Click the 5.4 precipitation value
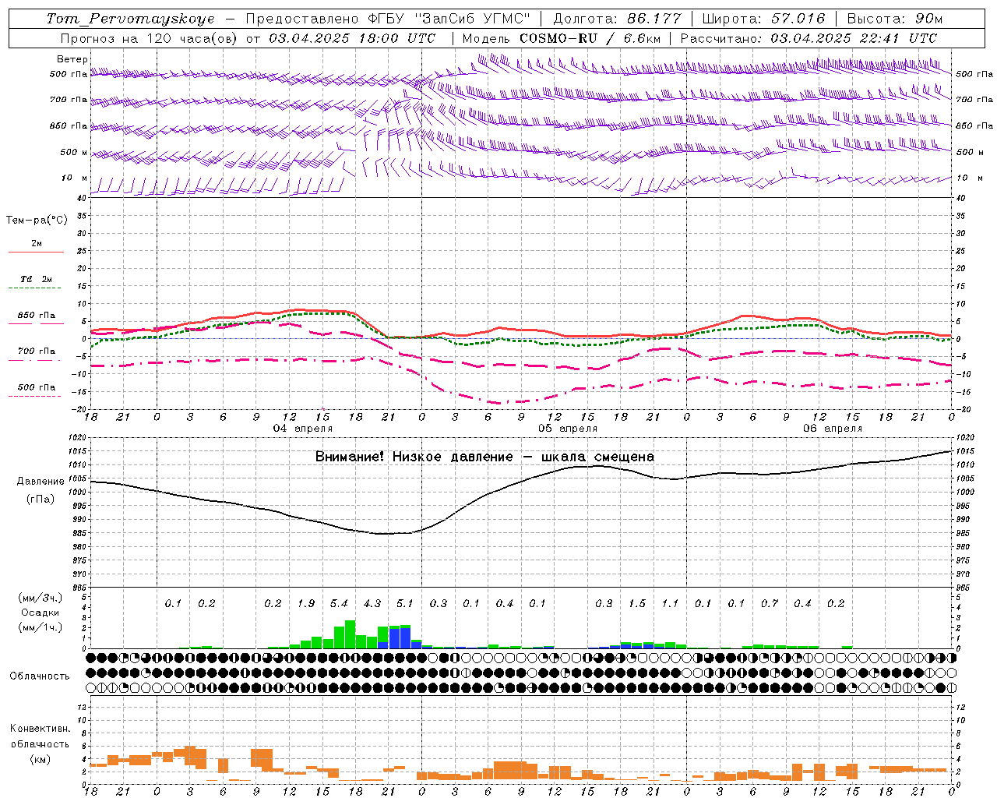 [339, 604]
